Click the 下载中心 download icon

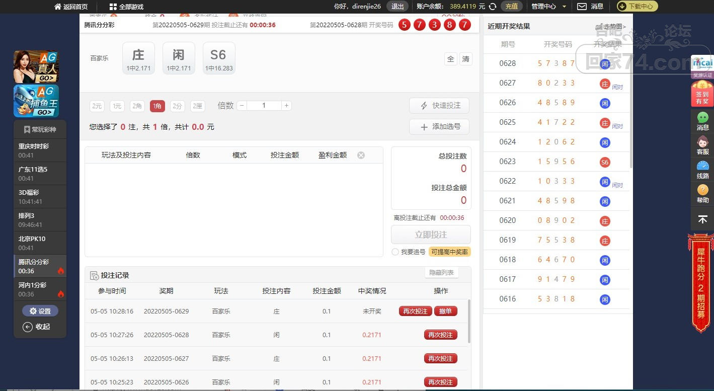622,7
